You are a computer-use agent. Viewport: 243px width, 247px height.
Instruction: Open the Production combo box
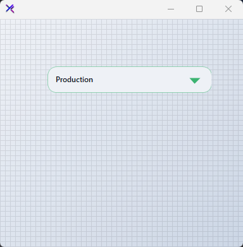(x=130, y=80)
